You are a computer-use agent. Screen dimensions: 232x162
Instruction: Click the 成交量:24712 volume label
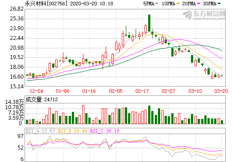[42, 99]
